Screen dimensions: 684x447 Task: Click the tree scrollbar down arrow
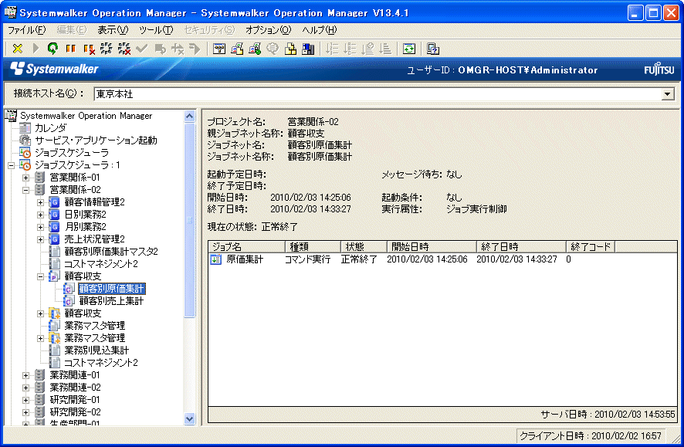point(189,419)
